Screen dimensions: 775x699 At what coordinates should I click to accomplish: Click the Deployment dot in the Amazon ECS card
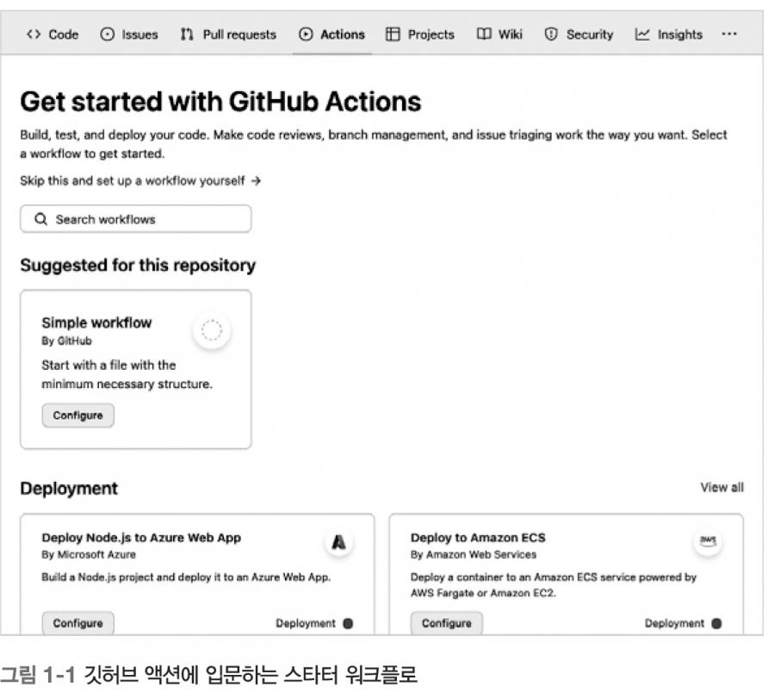[716, 623]
